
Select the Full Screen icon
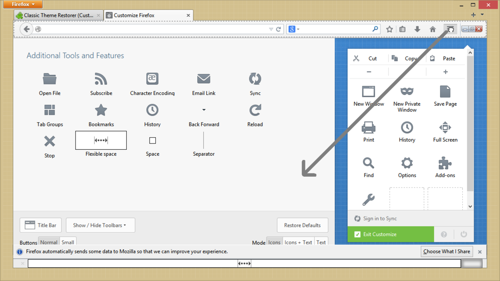pos(445,128)
